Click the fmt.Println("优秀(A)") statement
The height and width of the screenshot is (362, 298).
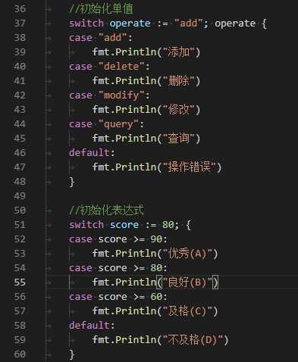click(155, 254)
